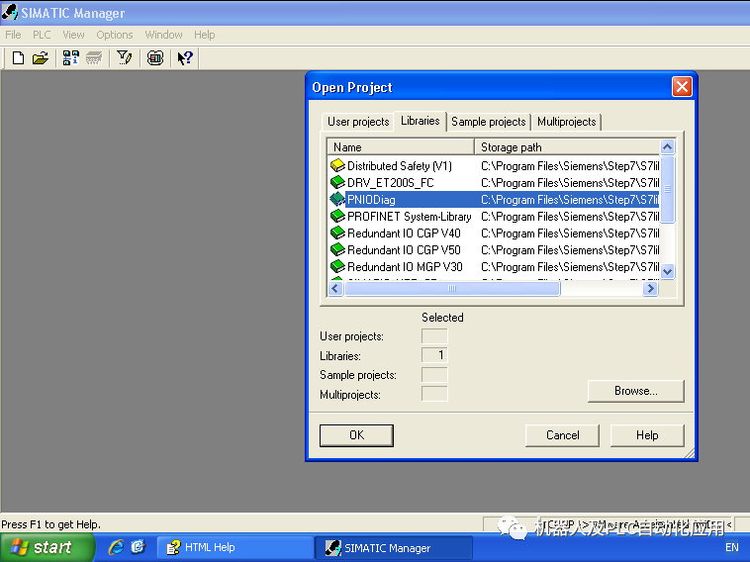Screen dimensions: 750x562
Task: Open the Options menu
Action: tap(115, 35)
